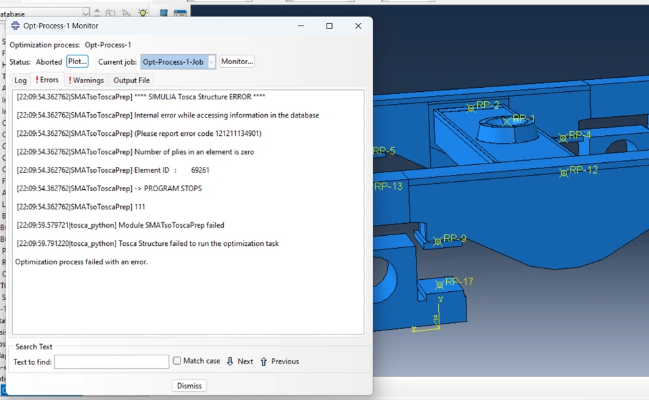Click the dialog-window icon above the viewport
649x400 pixels.
coord(180,14)
